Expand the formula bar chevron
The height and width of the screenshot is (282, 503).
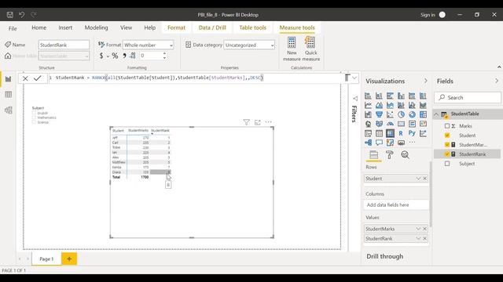(x=354, y=78)
